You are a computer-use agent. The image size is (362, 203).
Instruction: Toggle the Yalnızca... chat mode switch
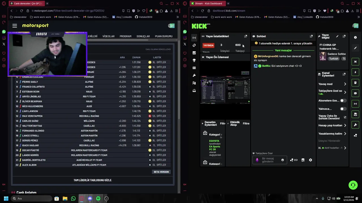click(343, 109)
